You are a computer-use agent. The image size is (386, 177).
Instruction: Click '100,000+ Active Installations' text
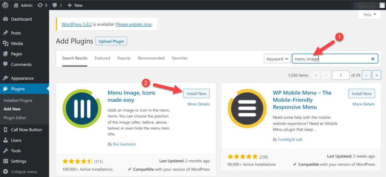pyautogui.click(x=87, y=169)
